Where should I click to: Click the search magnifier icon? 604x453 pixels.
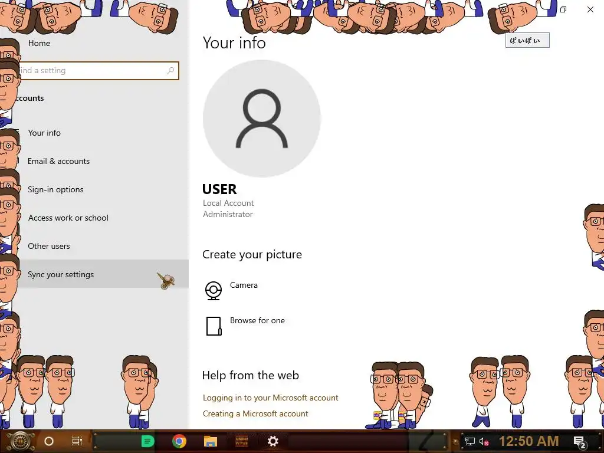tap(170, 71)
